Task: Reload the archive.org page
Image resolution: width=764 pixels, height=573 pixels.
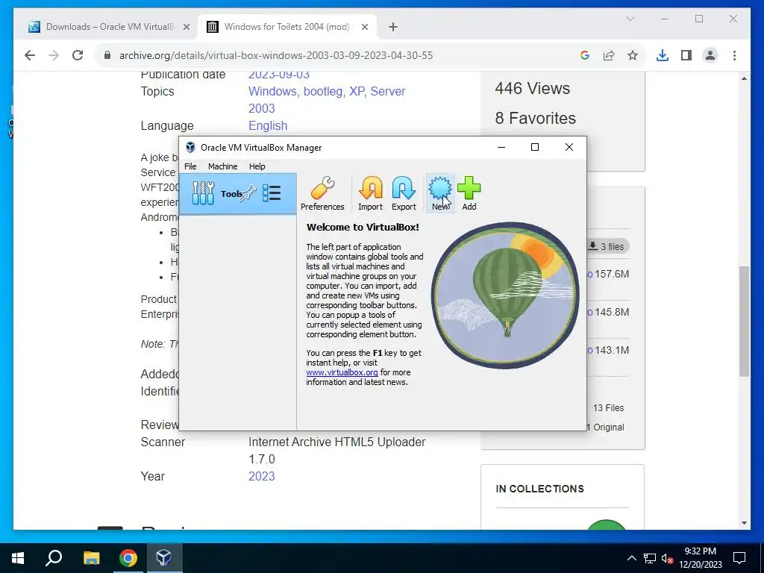Action: 78,55
